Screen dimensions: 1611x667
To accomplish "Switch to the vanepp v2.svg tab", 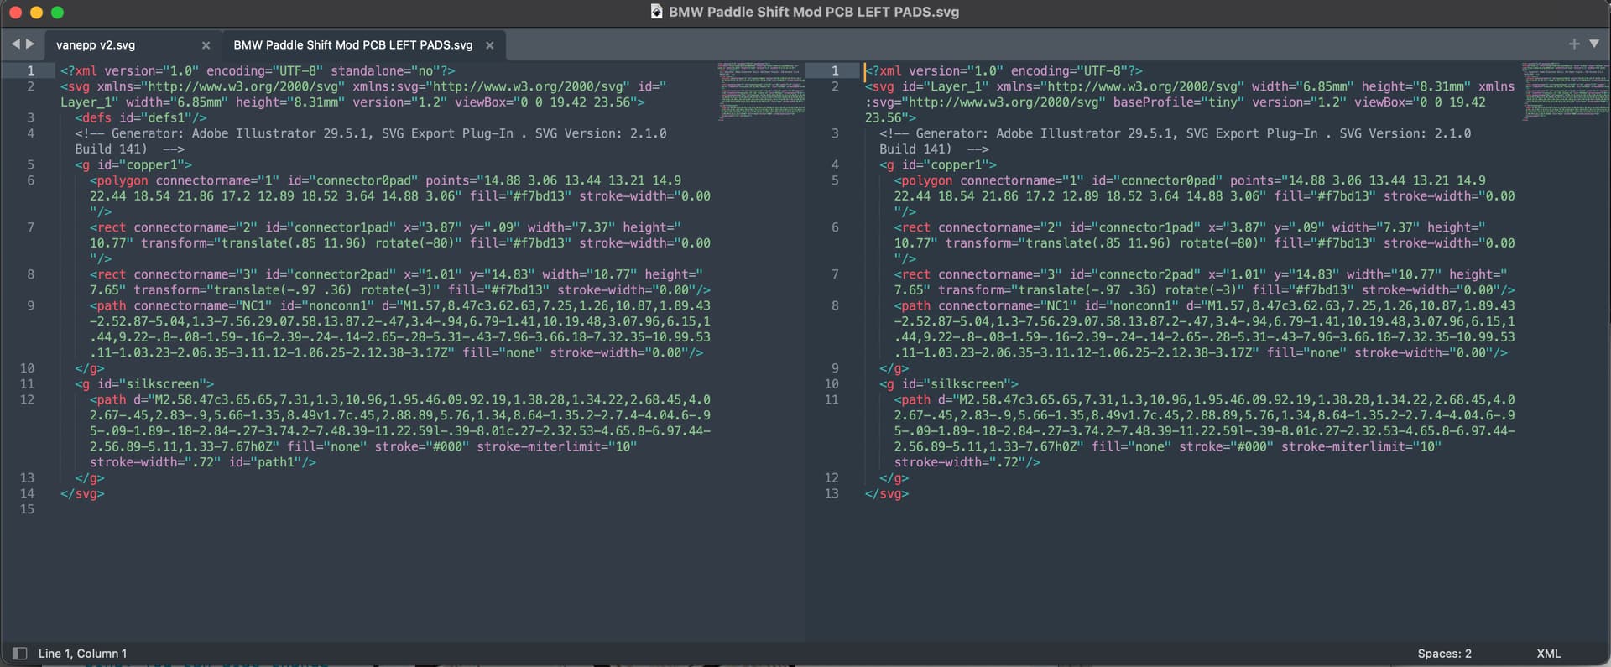I will click(x=96, y=45).
